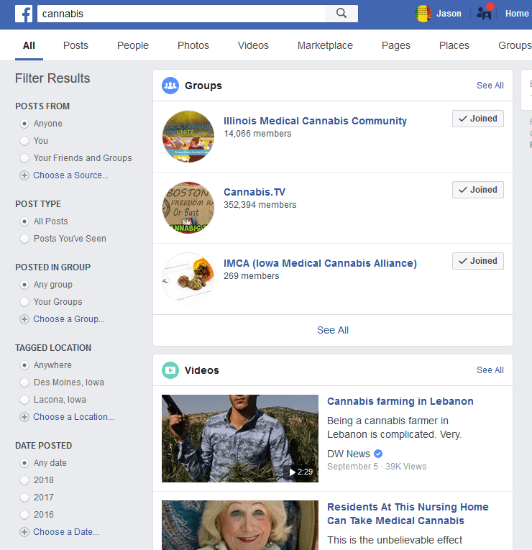
Task: Select Your Friends and Groups option
Action: tap(24, 158)
